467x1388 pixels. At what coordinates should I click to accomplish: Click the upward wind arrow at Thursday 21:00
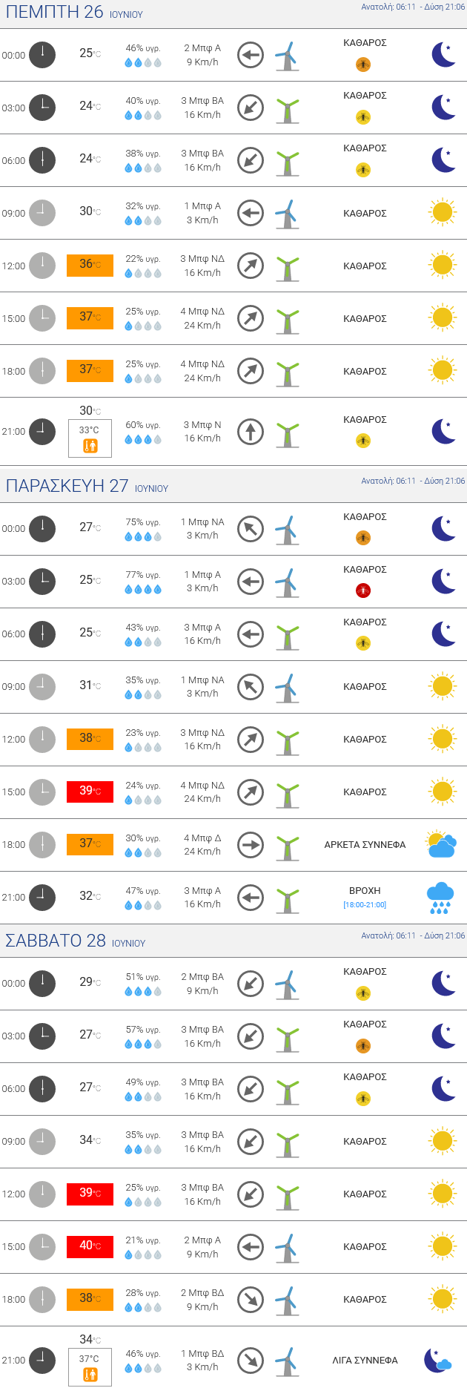point(251,431)
